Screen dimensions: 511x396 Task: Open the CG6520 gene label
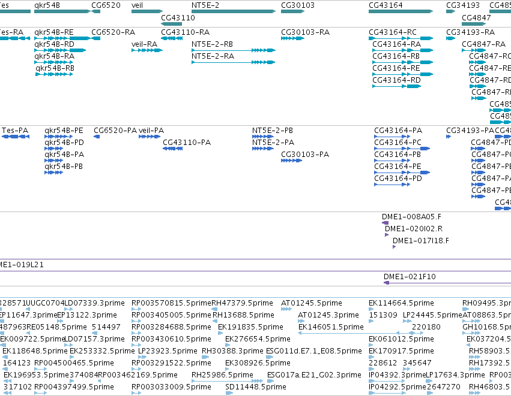click(106, 5)
